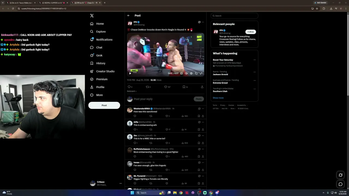Image resolution: width=349 pixels, height=196 pixels.
Task: Open Chat from the sidebar
Action: pos(96,47)
